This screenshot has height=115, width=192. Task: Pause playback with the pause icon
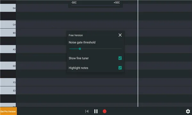coord(96,111)
